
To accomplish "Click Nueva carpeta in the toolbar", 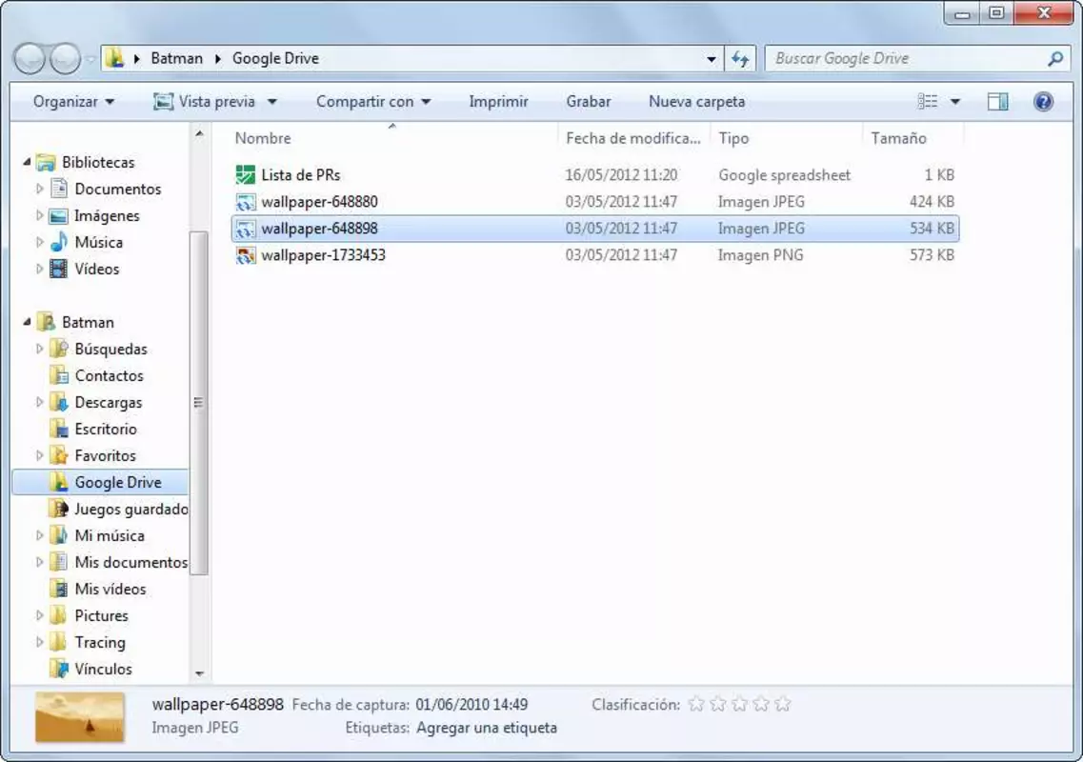I will (696, 102).
